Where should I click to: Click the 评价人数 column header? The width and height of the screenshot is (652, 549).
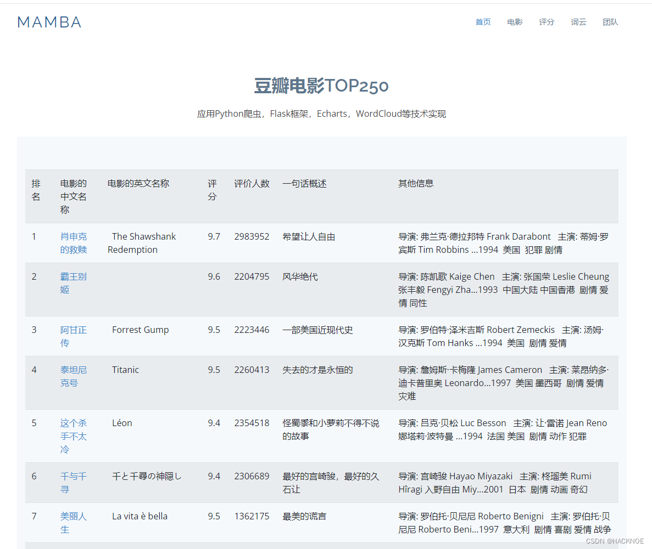[252, 183]
